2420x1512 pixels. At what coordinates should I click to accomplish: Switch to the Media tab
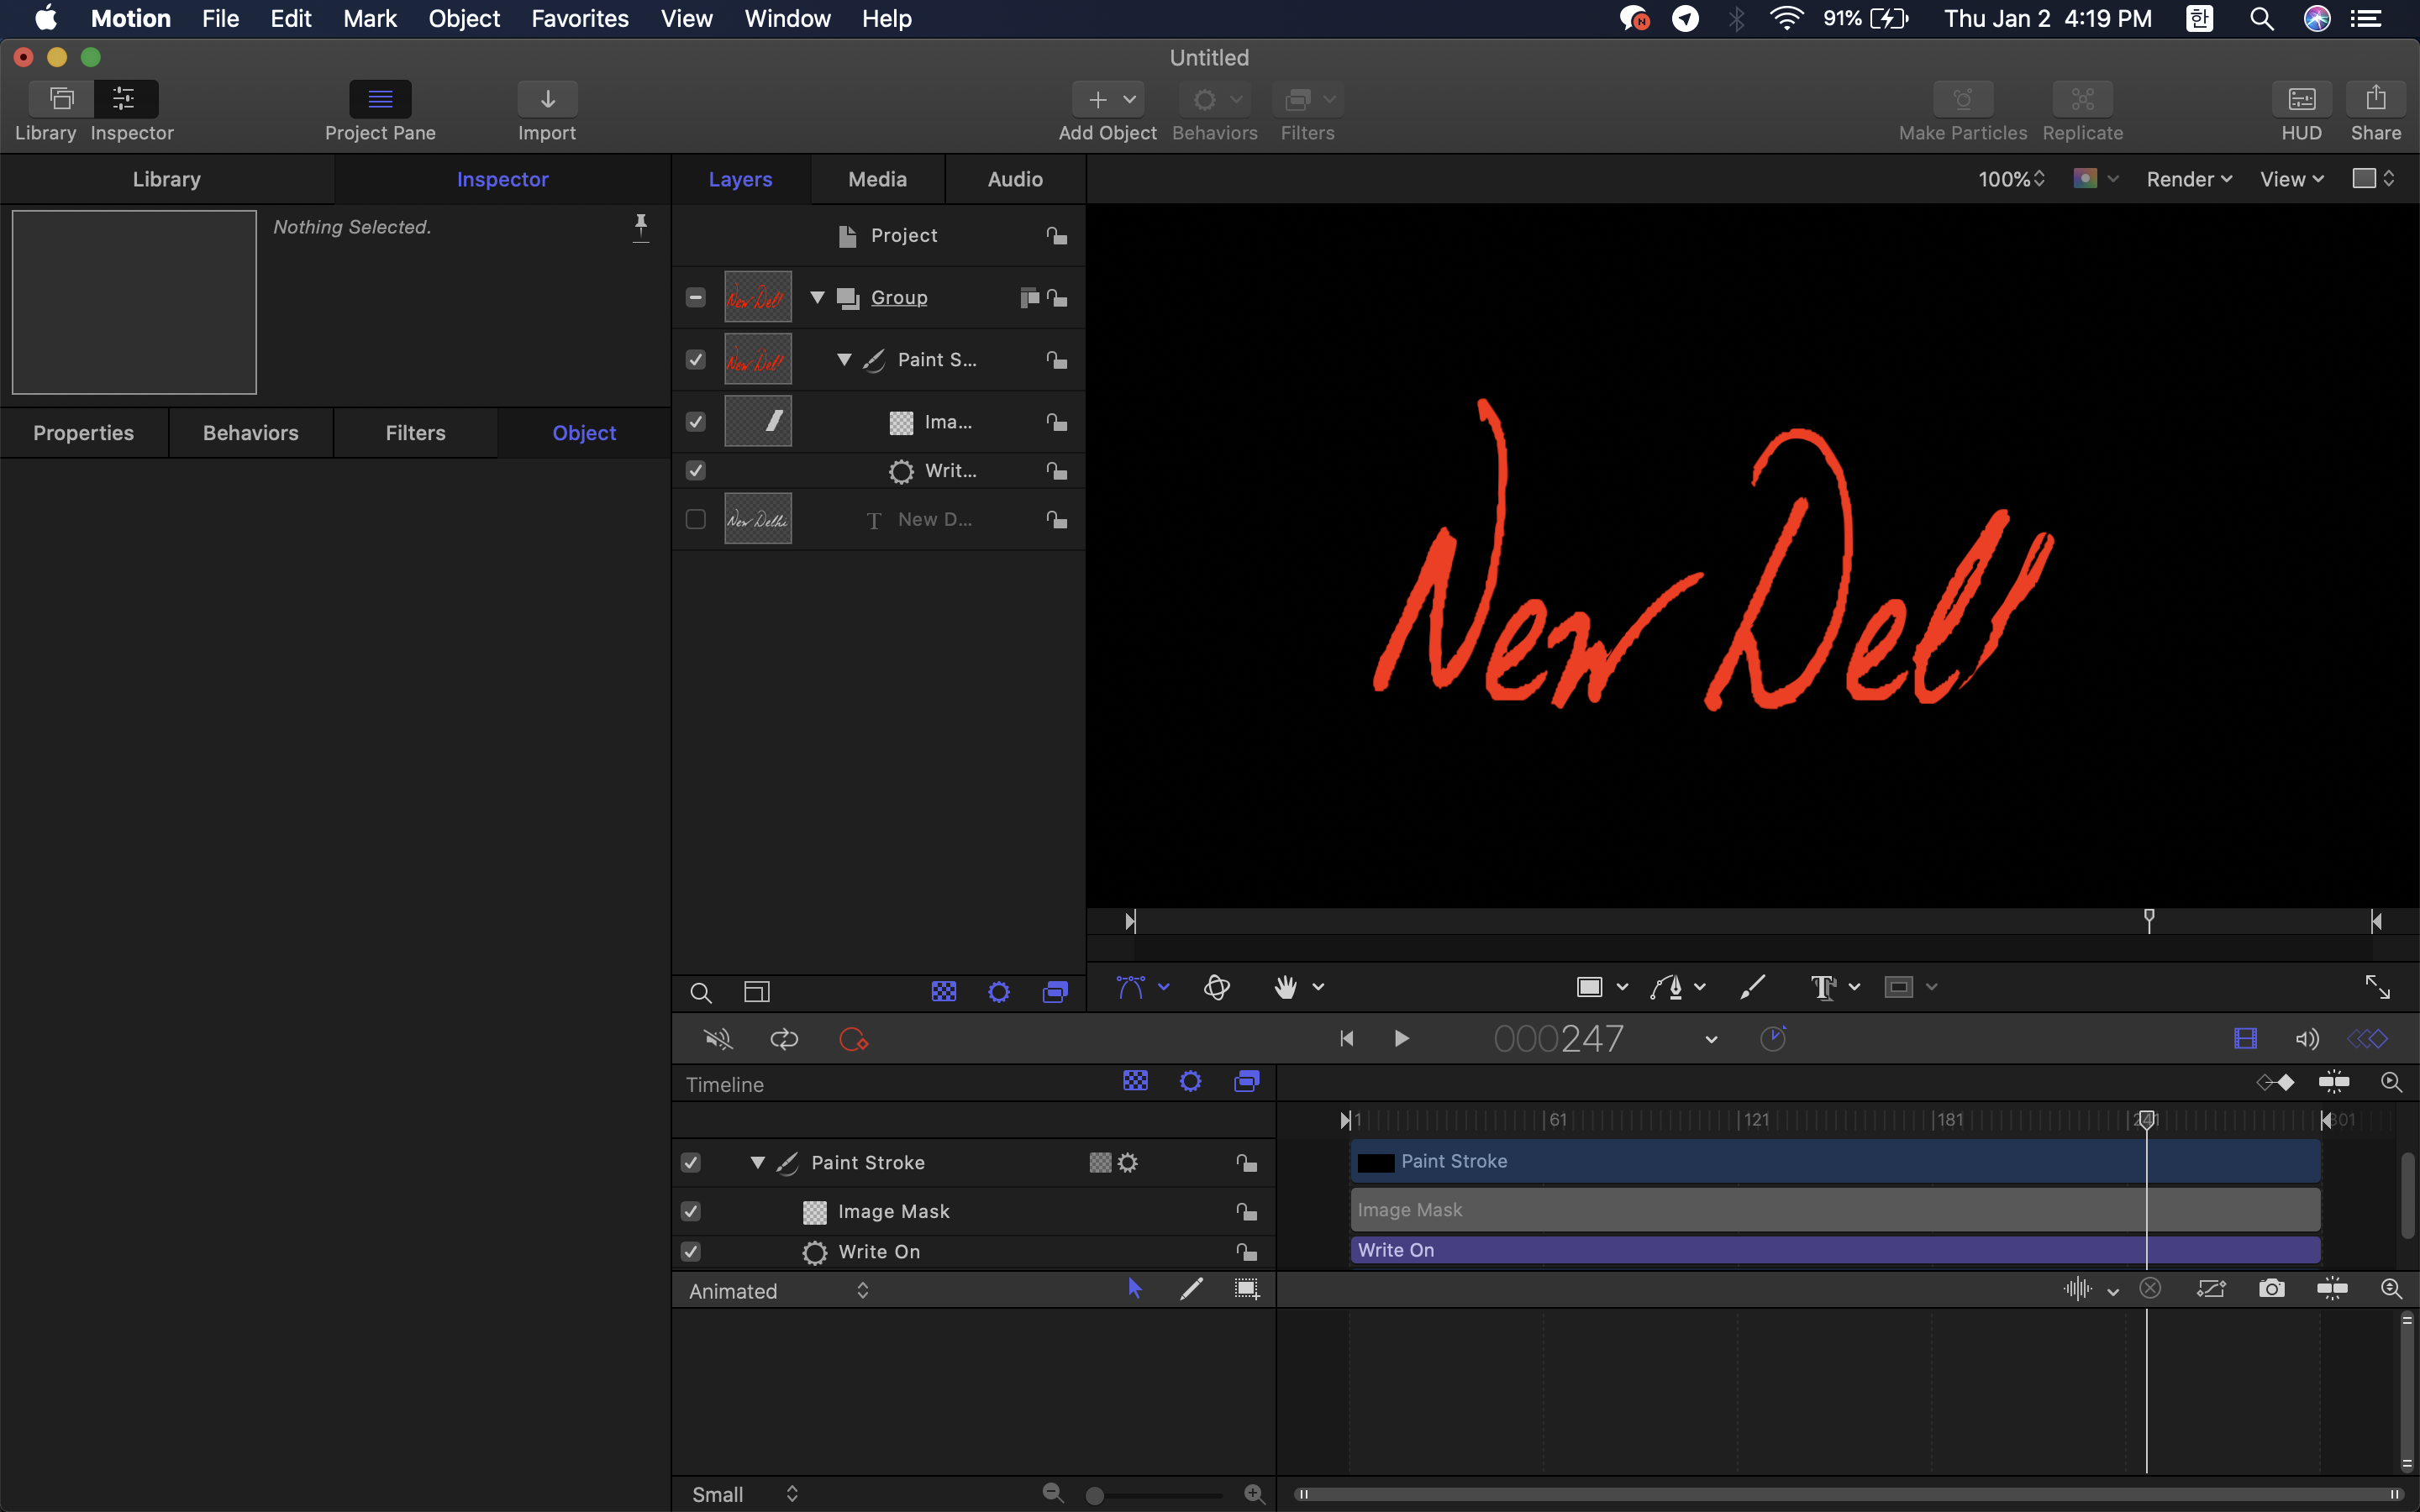tap(877, 179)
